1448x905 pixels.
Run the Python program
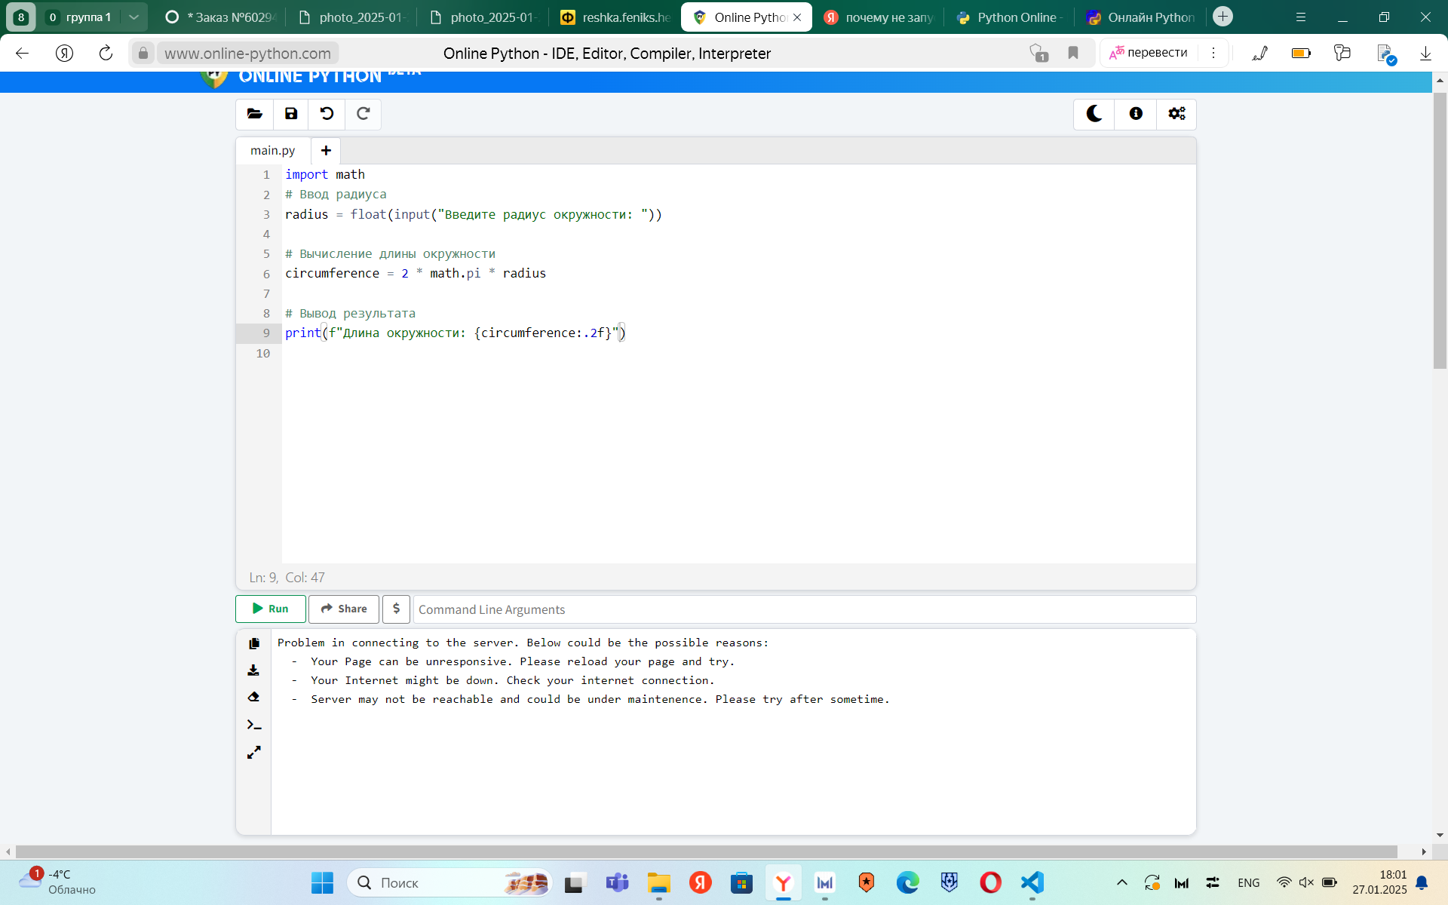point(271,609)
